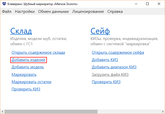
Task: Click the Маркировать link
Action: pos(24,75)
